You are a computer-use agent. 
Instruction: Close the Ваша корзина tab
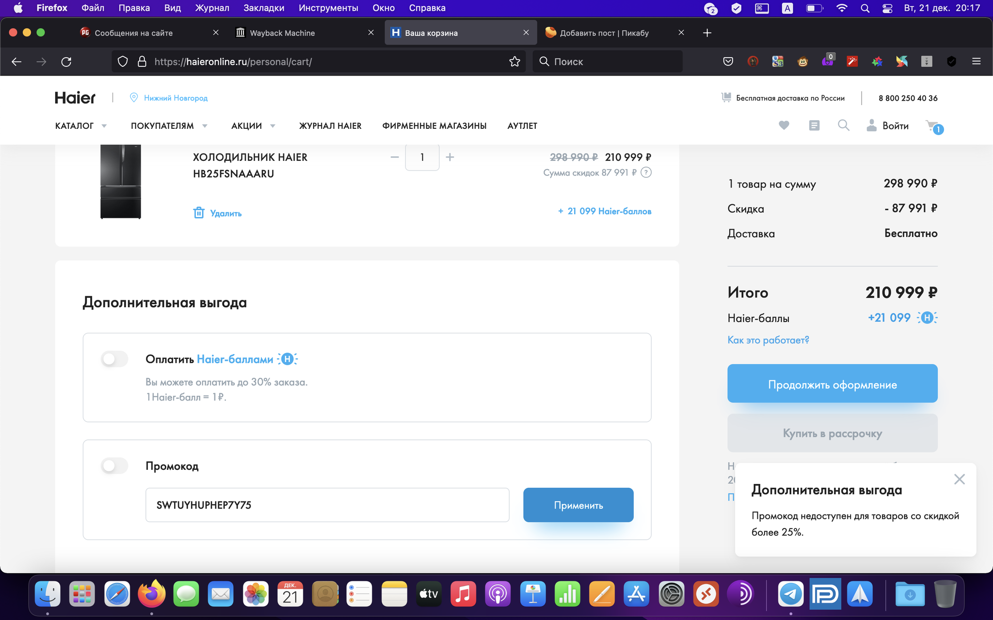click(526, 32)
